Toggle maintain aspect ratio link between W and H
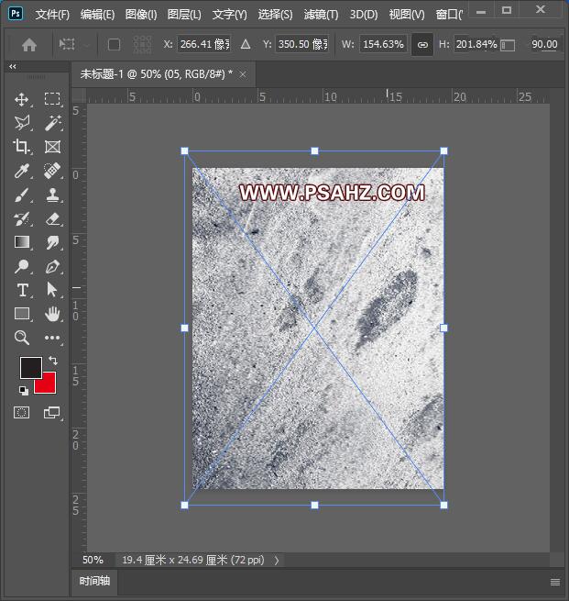569x601 pixels. point(422,44)
